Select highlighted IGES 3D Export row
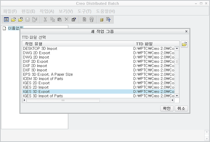This screenshot has height=142, width=210. [99, 92]
